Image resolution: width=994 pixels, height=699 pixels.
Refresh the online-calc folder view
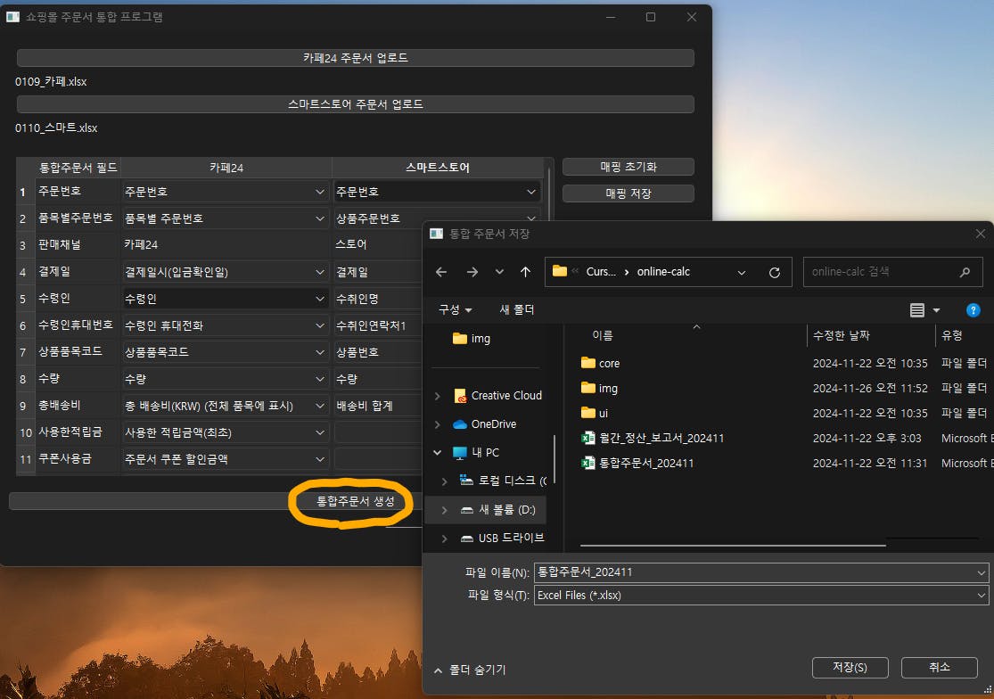(774, 272)
